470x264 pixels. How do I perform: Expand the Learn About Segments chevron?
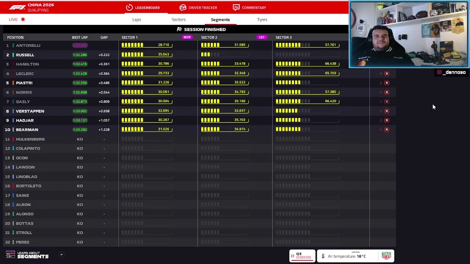coord(61,254)
